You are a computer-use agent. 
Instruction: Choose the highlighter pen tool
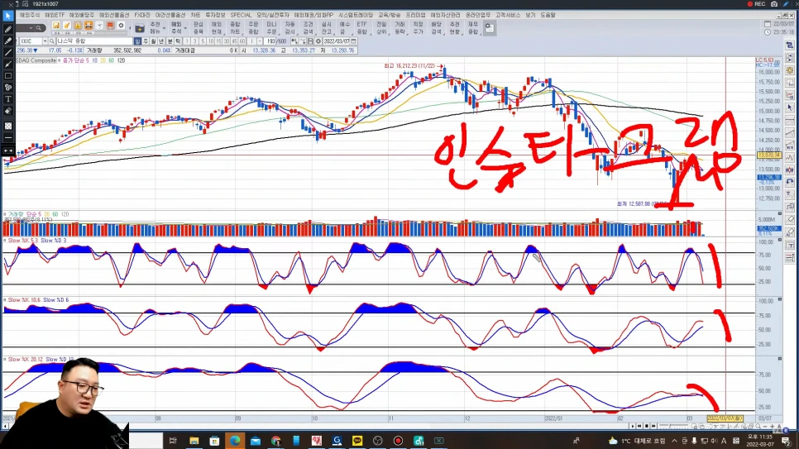point(7,41)
